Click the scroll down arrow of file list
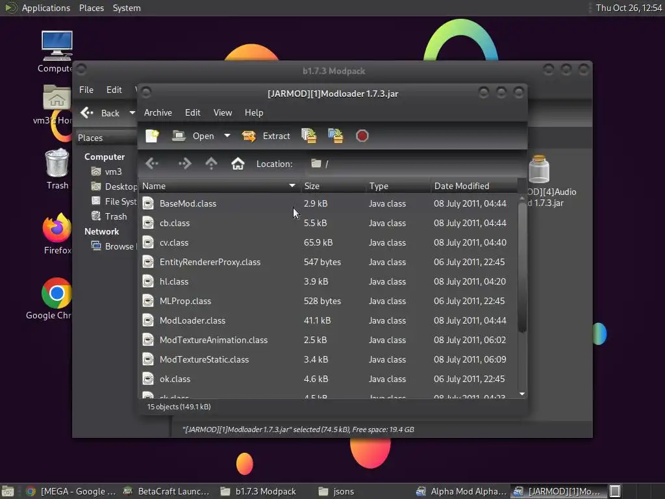665x499 pixels. point(522,394)
